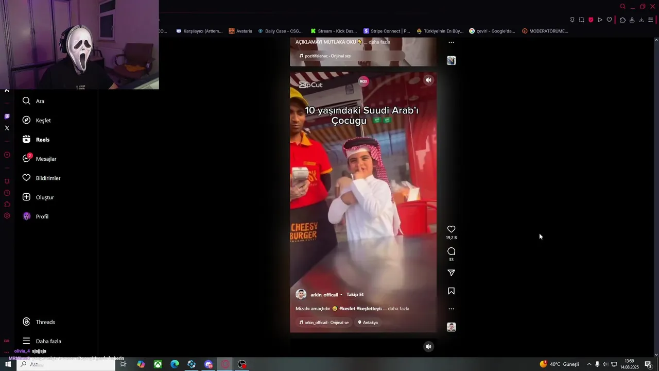
Task: Open Profil page
Action: point(36,216)
